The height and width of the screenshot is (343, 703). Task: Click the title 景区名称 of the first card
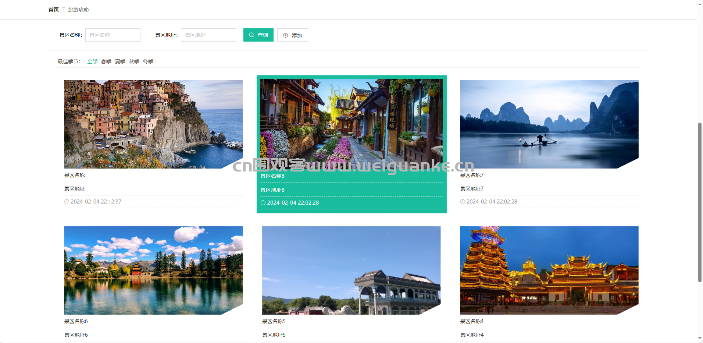point(75,175)
